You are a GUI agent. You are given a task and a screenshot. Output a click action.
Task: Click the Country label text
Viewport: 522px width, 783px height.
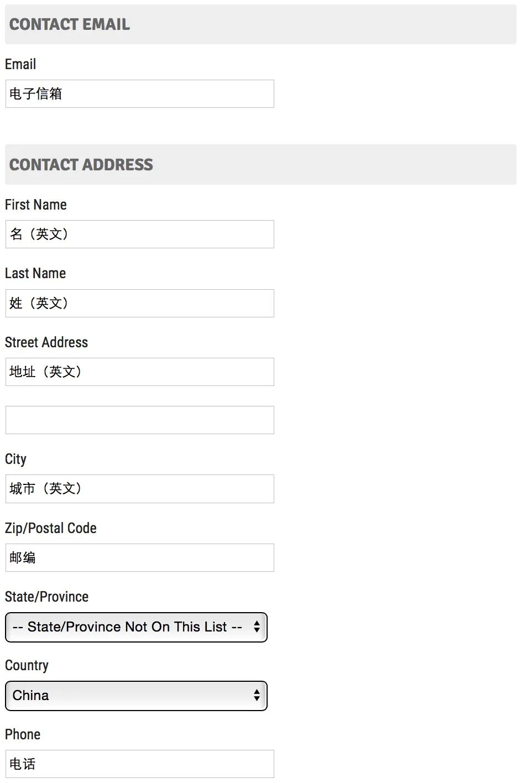point(27,665)
